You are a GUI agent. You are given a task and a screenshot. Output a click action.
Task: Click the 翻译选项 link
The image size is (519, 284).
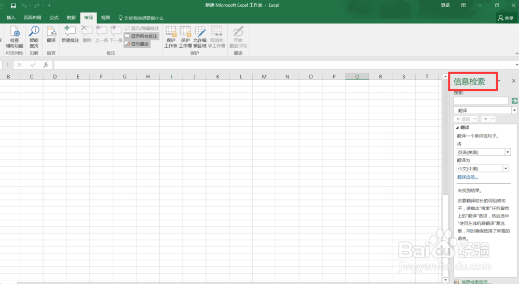468,177
